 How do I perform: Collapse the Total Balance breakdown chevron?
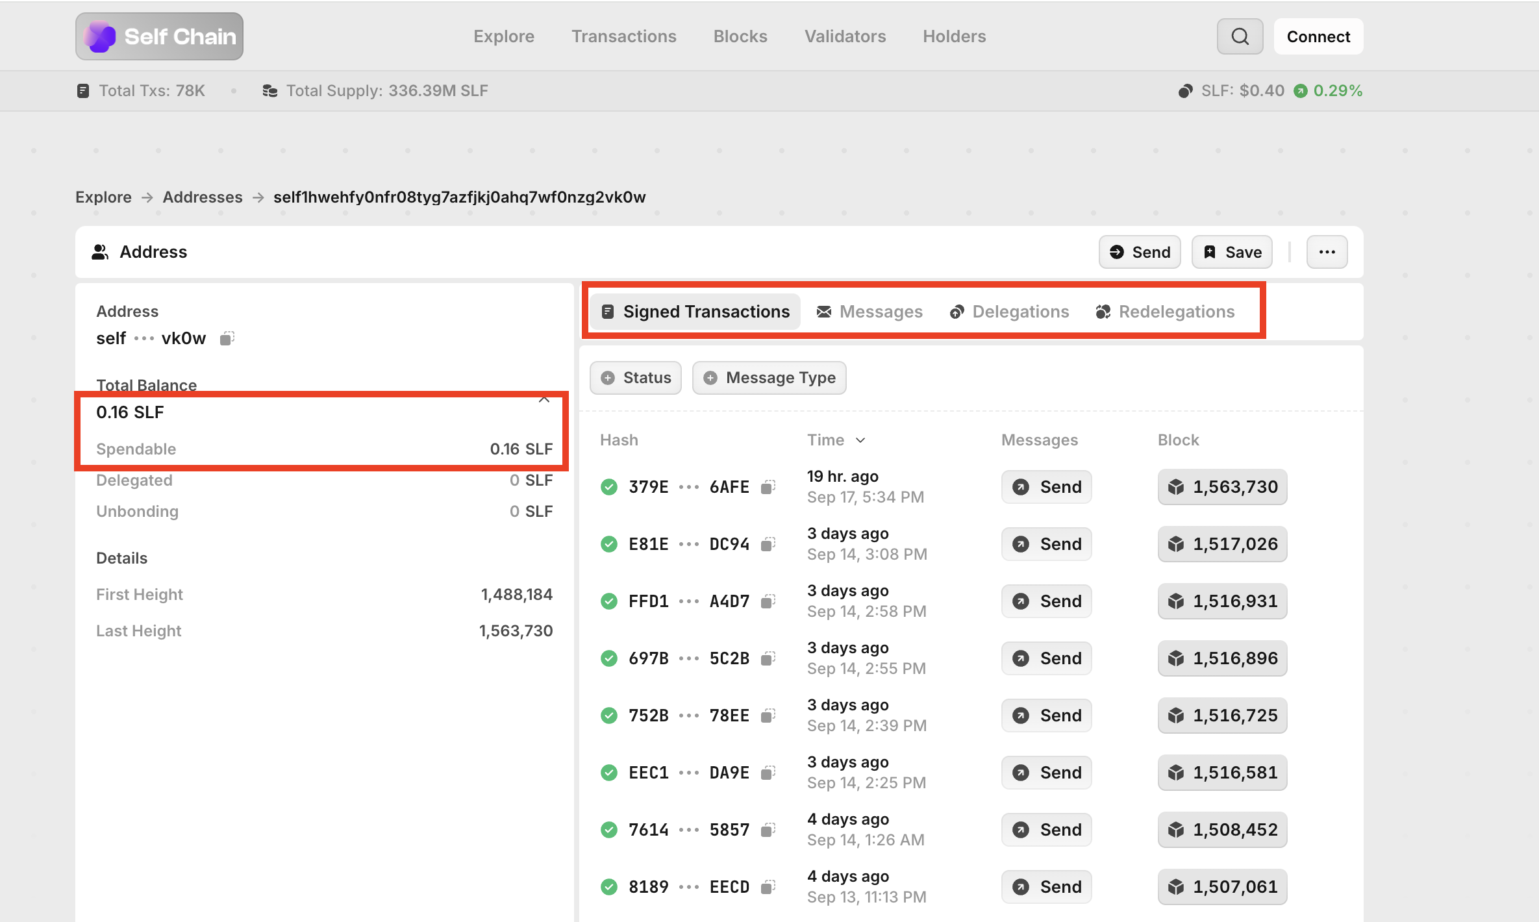tap(544, 400)
